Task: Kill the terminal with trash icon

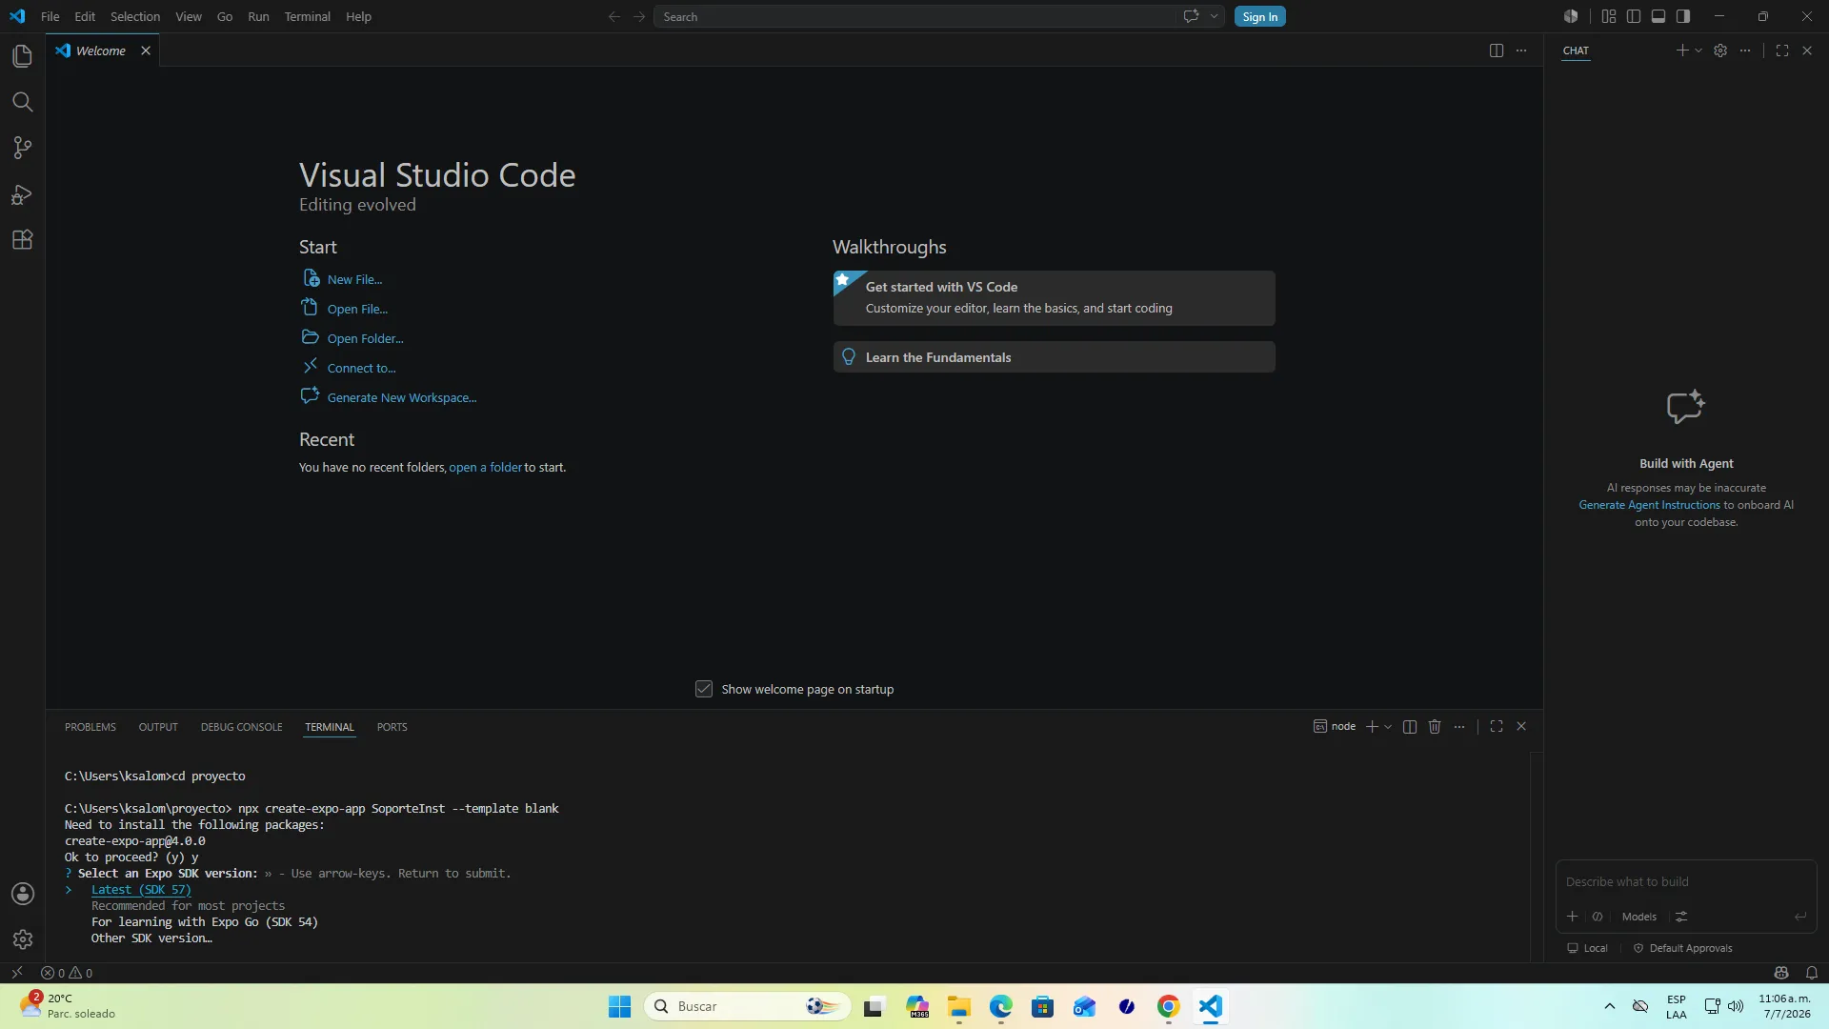Action: 1435,727
